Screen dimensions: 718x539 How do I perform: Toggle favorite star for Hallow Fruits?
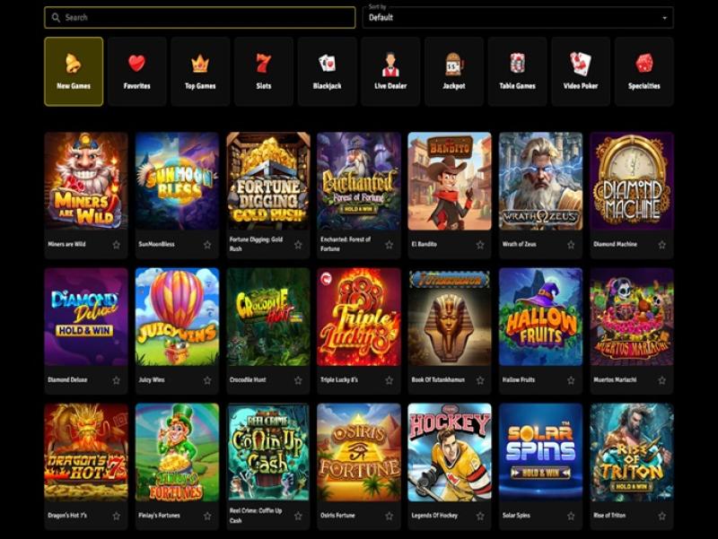[571, 380]
